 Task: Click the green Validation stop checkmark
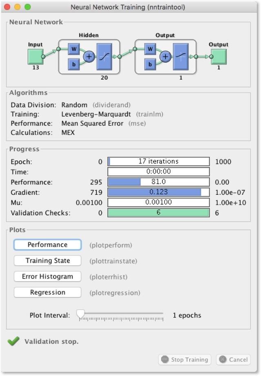[x=13, y=341]
